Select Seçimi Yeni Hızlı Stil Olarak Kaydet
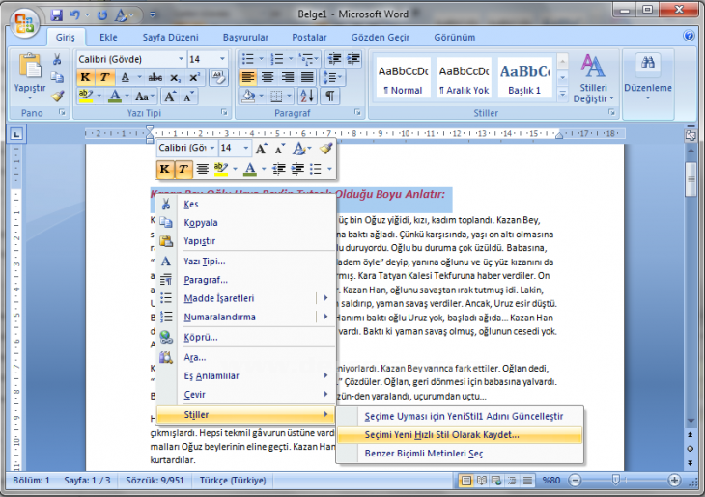This screenshot has height=497, width=705. [x=460, y=435]
